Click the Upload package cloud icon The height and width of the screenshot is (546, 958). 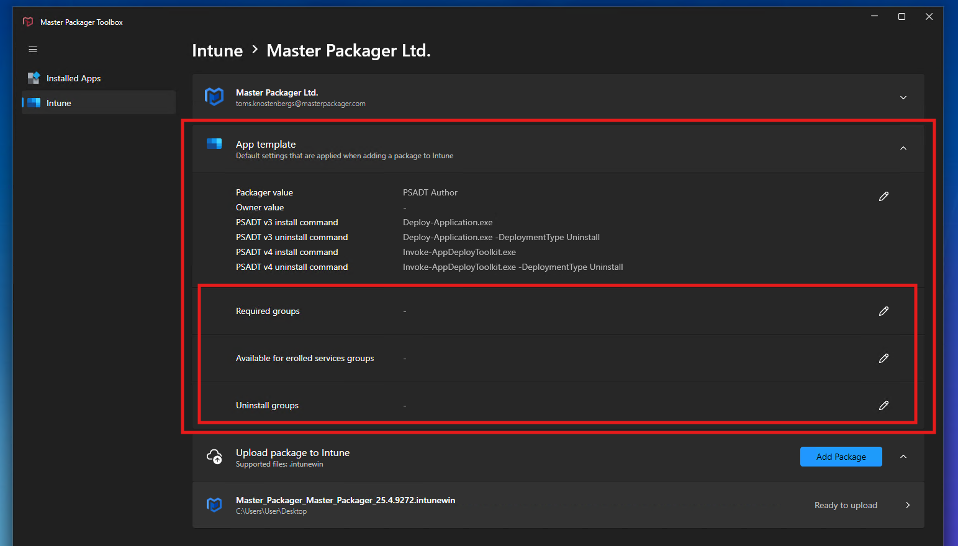214,457
